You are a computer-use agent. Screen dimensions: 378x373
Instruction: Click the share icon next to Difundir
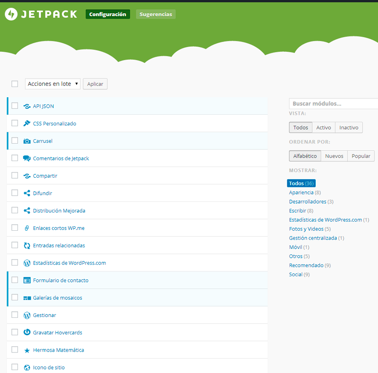point(27,193)
